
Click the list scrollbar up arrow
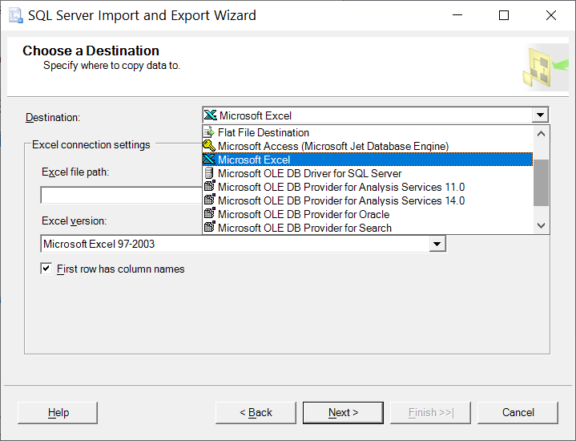(541, 134)
